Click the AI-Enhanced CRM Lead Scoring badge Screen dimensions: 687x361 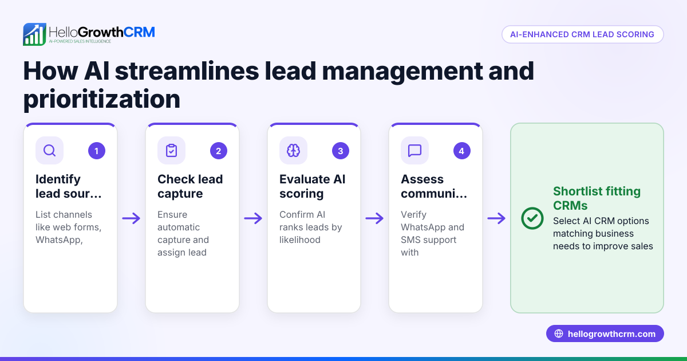[583, 34]
